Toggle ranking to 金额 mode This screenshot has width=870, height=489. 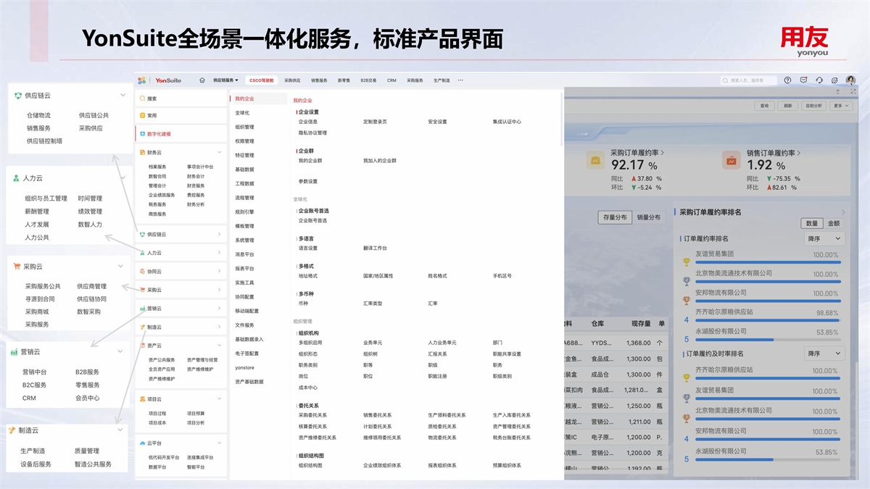click(834, 224)
